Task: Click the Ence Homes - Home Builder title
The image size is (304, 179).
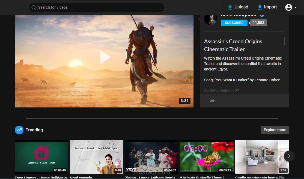Action: 41,177
